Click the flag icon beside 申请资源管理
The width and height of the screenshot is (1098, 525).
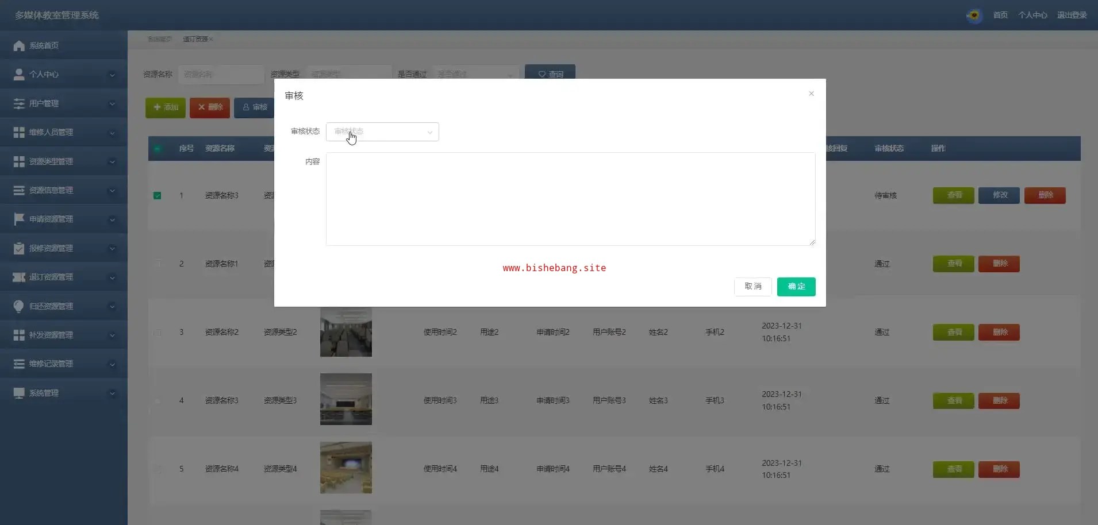coord(19,219)
